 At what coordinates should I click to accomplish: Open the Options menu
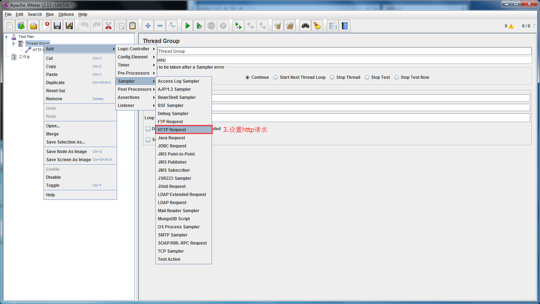[66, 14]
